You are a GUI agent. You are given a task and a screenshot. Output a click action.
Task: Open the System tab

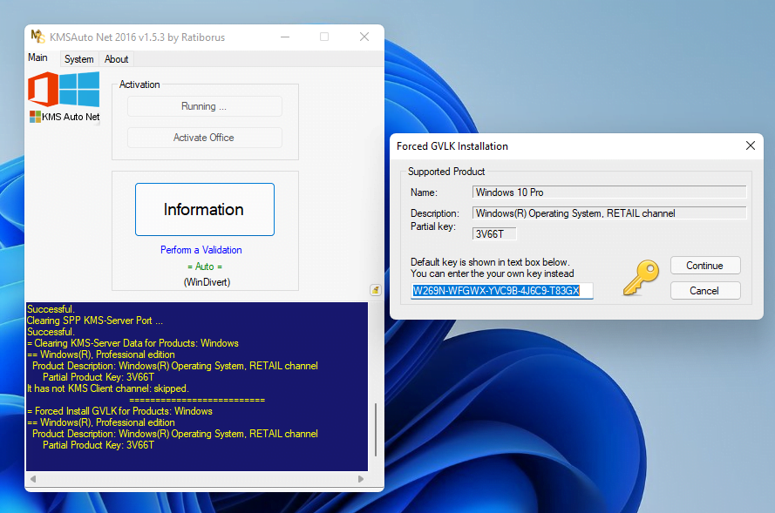(x=79, y=59)
